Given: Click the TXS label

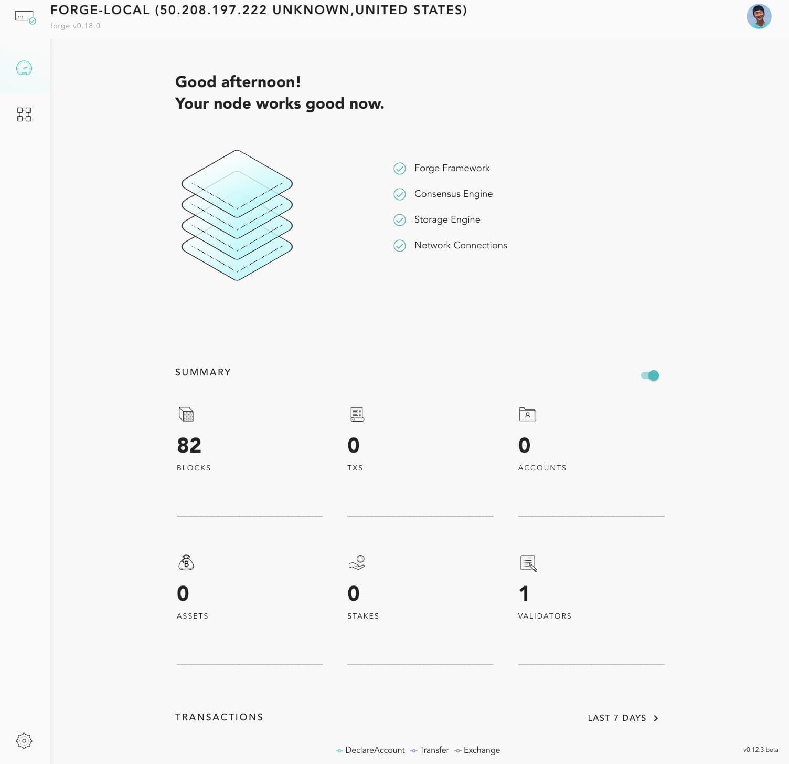Looking at the screenshot, I should [355, 468].
